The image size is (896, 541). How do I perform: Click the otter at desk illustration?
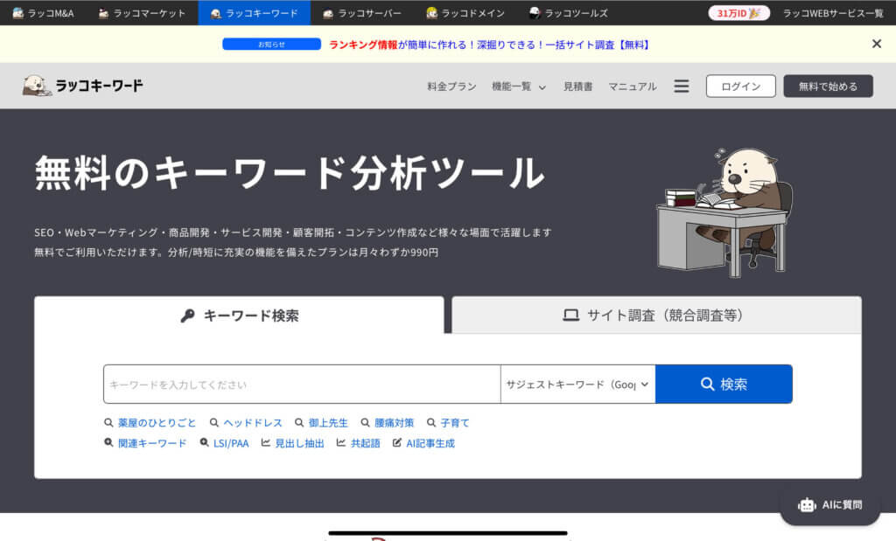coord(724,212)
